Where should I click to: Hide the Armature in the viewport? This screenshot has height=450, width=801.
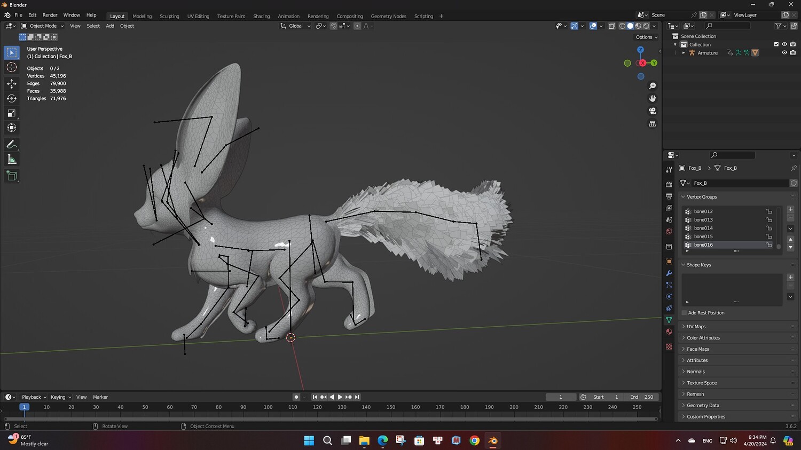(784, 53)
